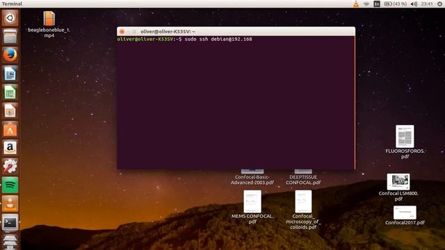Maximize the terminal window
Screen dimensions: 445x250
134,31
